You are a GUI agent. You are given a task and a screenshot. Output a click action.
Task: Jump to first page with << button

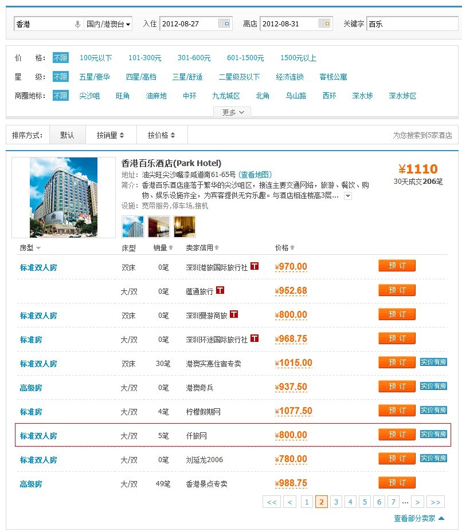272,502
